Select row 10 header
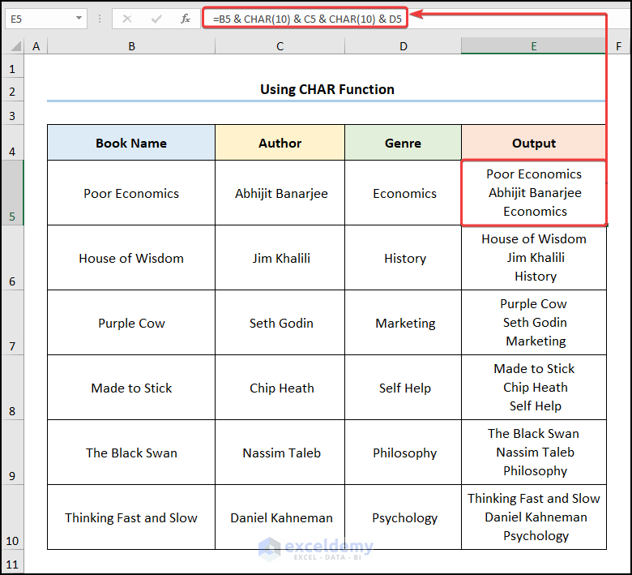 (12, 517)
